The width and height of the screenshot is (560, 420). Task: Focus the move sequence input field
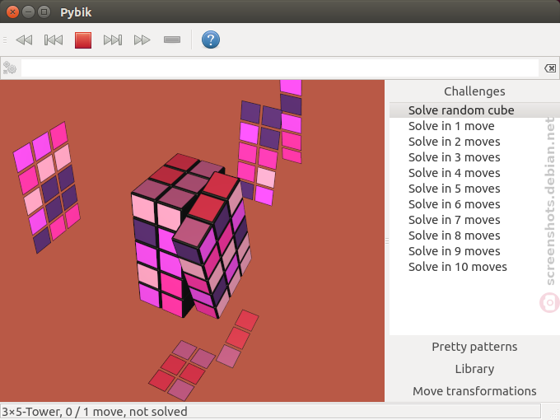coord(280,68)
